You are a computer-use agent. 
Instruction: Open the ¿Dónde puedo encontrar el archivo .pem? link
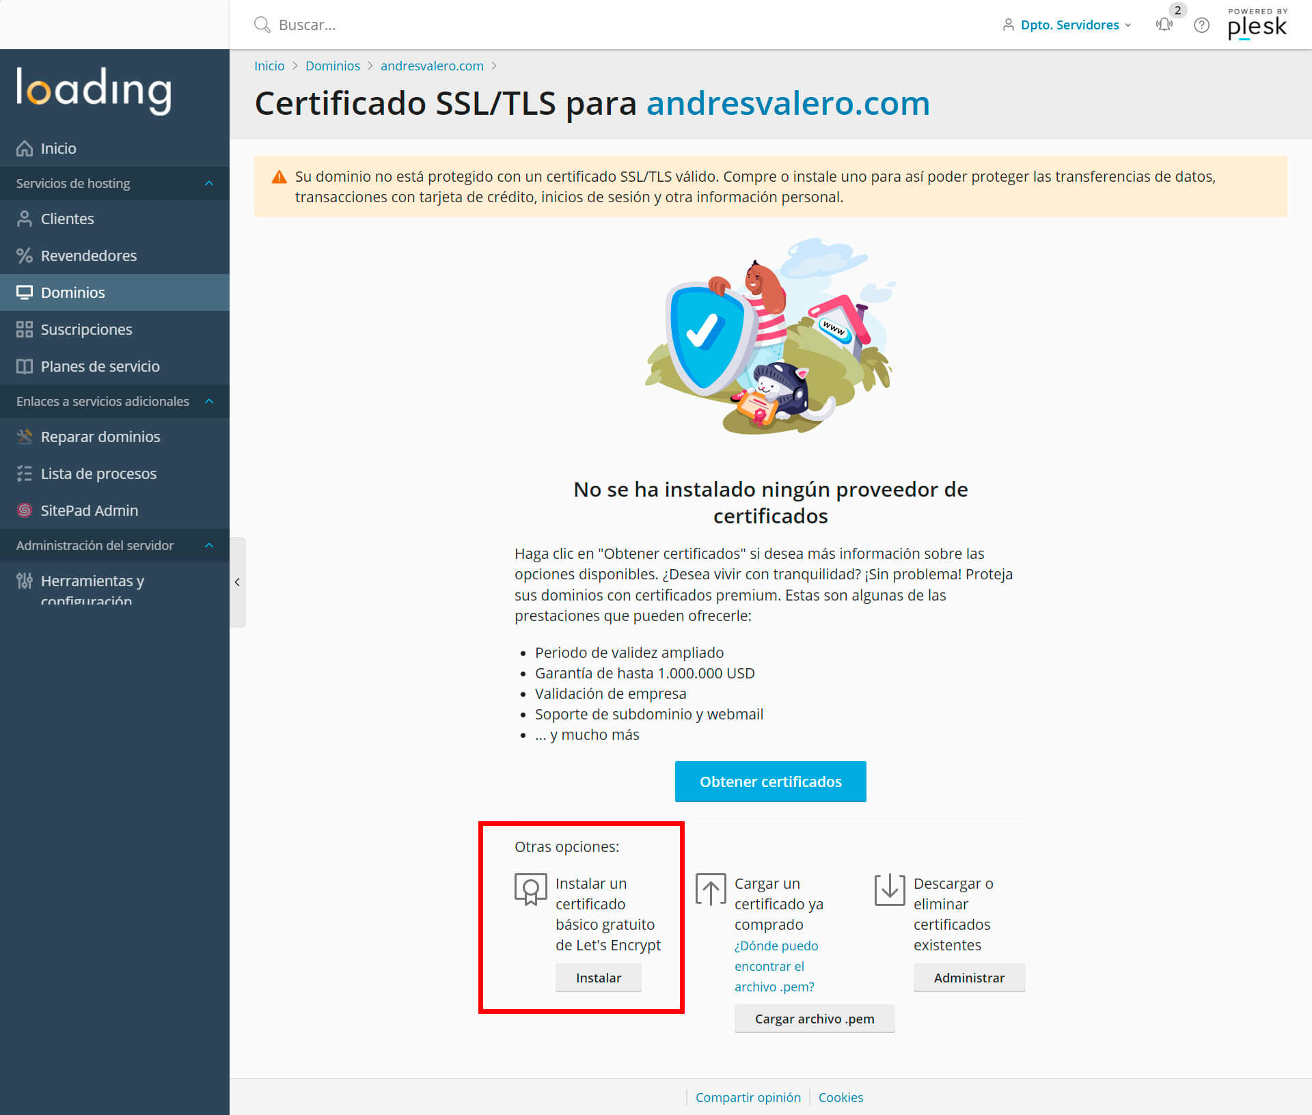coord(776,966)
